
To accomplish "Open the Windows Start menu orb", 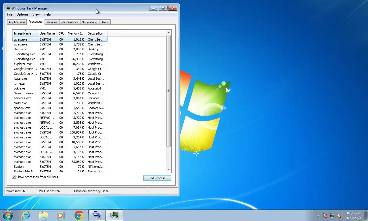I will pos(8,215).
